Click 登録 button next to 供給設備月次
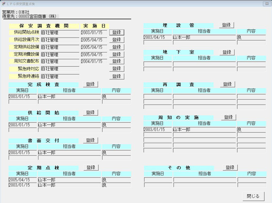 coord(117,40)
